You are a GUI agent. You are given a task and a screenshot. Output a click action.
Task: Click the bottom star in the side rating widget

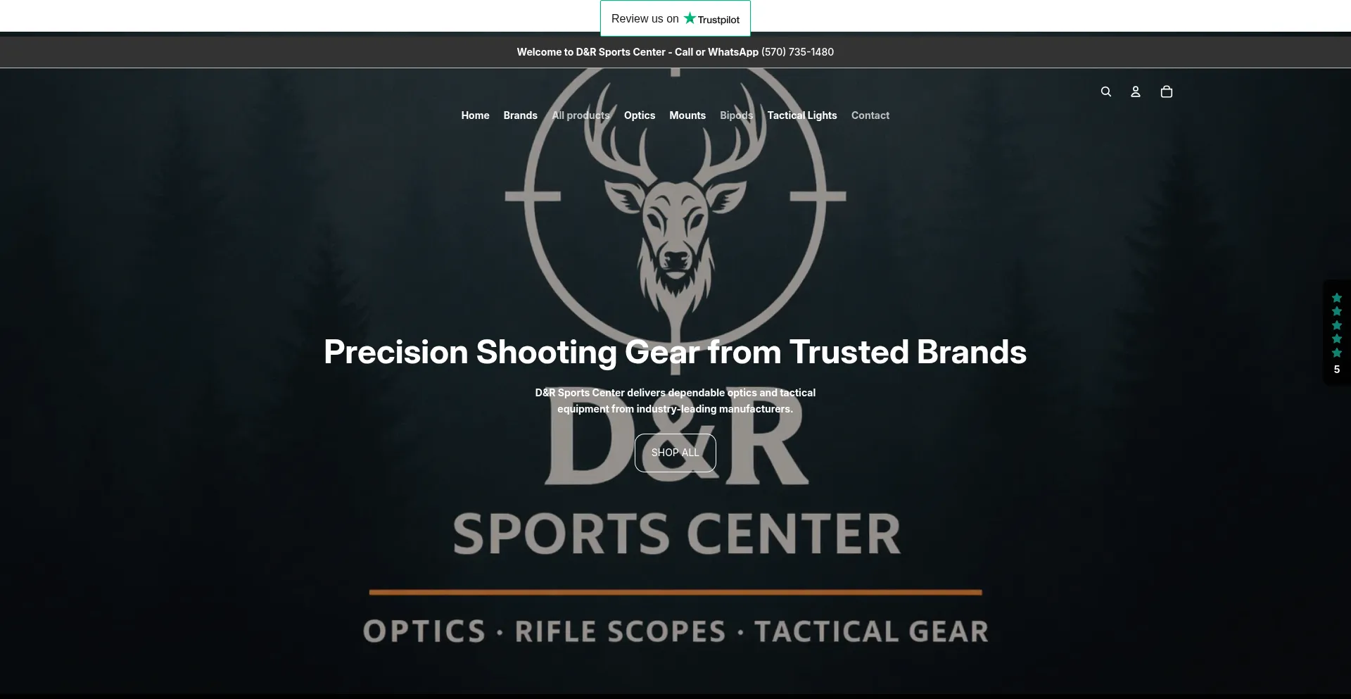1336,353
